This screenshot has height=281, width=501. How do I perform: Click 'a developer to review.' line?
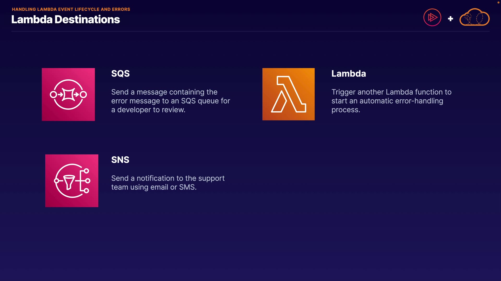pyautogui.click(x=148, y=110)
